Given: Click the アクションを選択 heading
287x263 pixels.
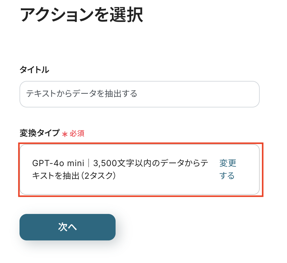Looking at the screenshot, I should click(x=81, y=15).
